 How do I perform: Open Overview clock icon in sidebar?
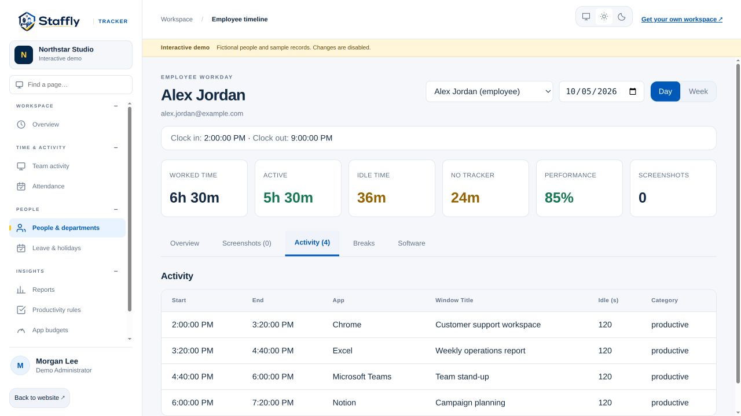[21, 124]
